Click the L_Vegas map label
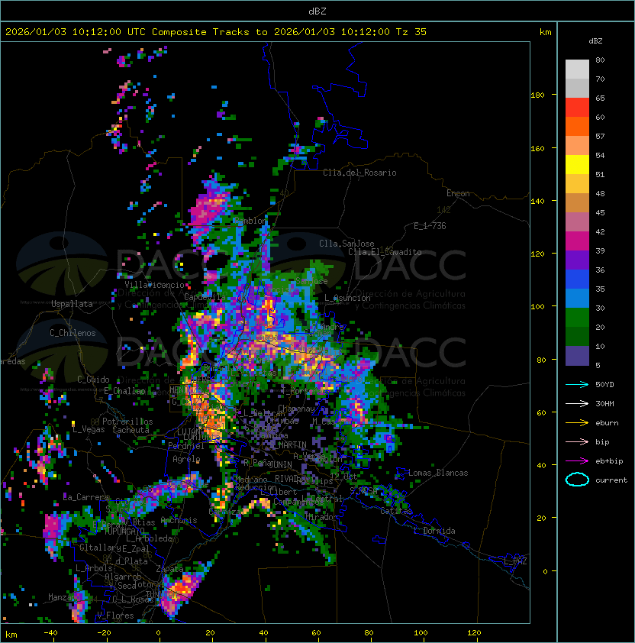 click(x=89, y=429)
